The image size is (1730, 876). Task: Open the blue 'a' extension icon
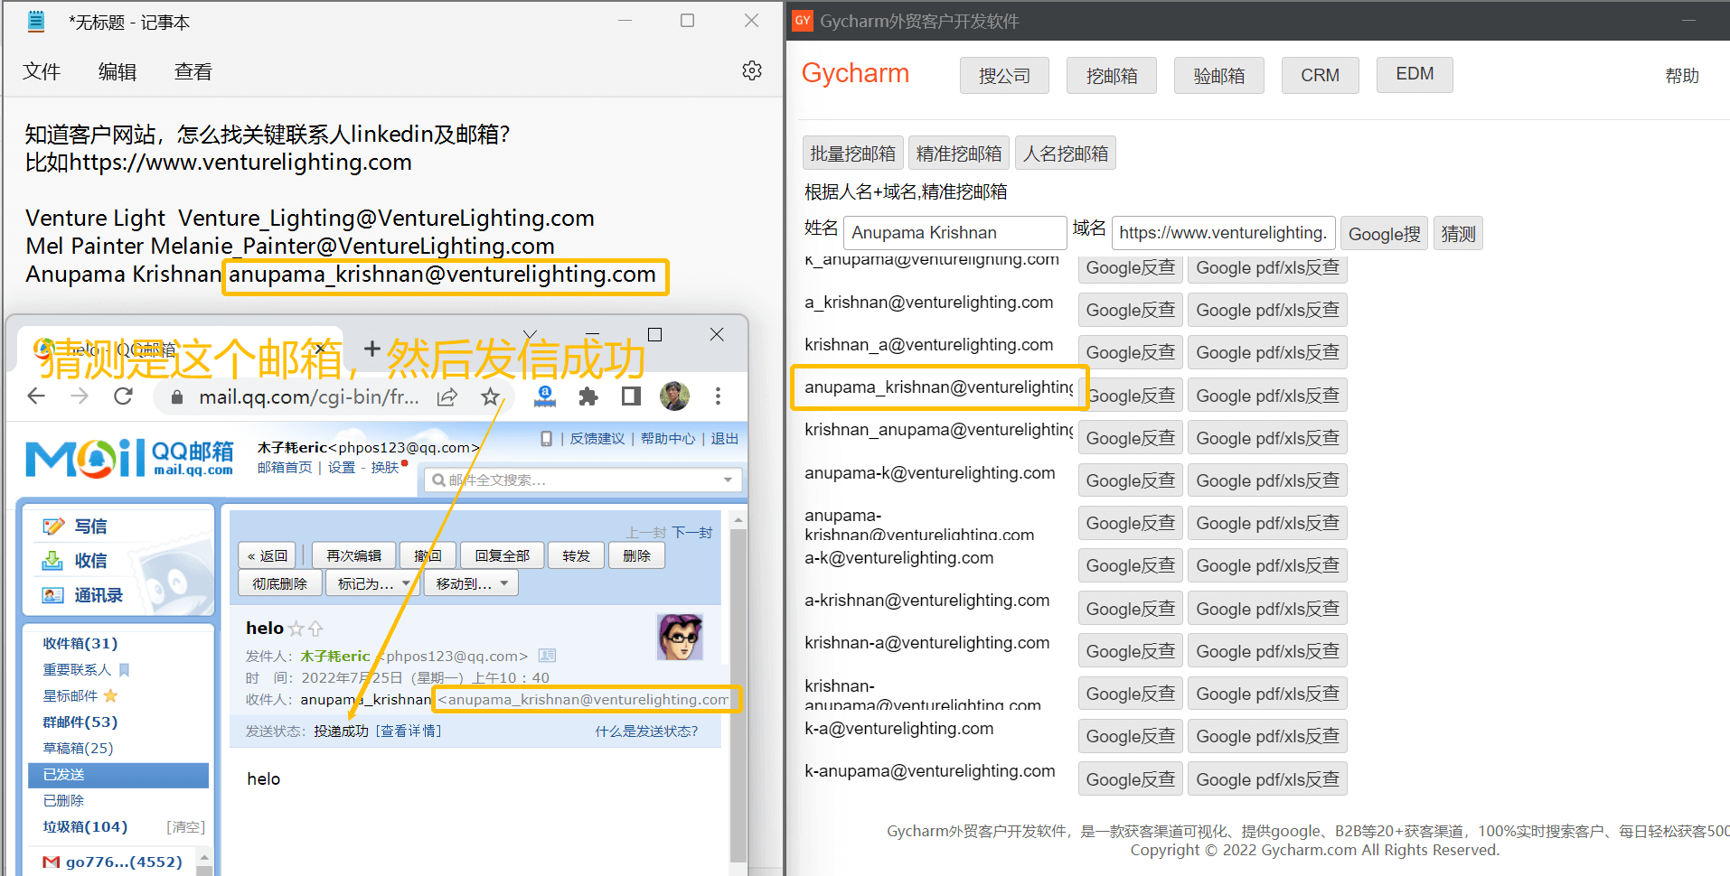tap(545, 396)
